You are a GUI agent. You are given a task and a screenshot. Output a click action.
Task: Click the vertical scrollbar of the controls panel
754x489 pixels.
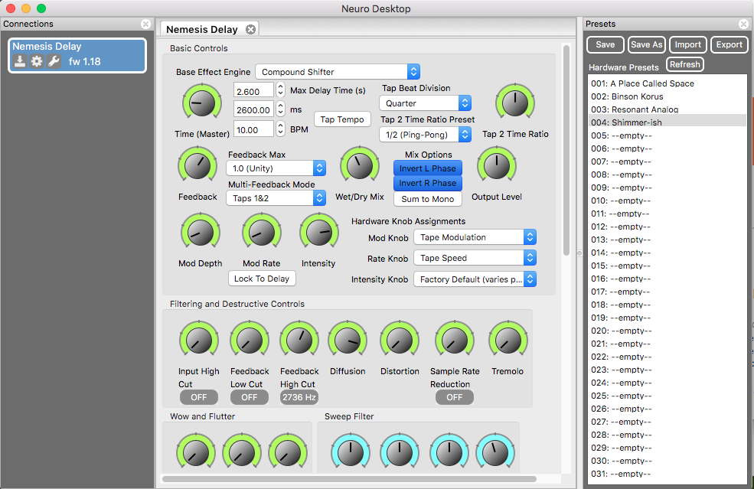(x=566, y=150)
